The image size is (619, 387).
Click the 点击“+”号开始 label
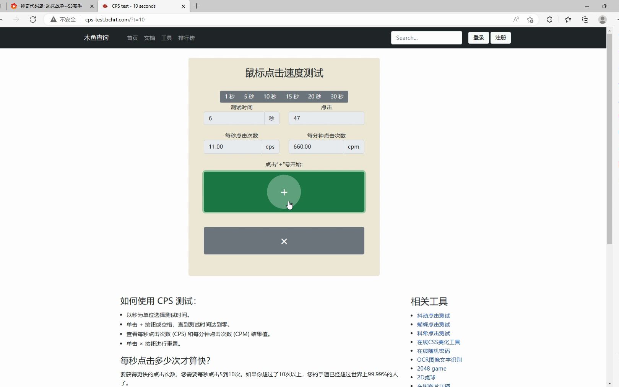click(284, 164)
